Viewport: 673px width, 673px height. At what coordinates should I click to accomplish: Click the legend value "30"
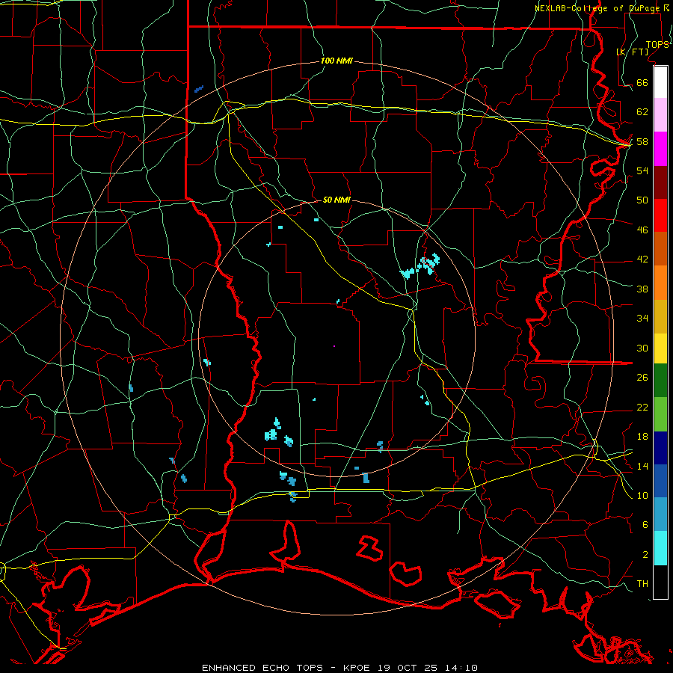(642, 348)
